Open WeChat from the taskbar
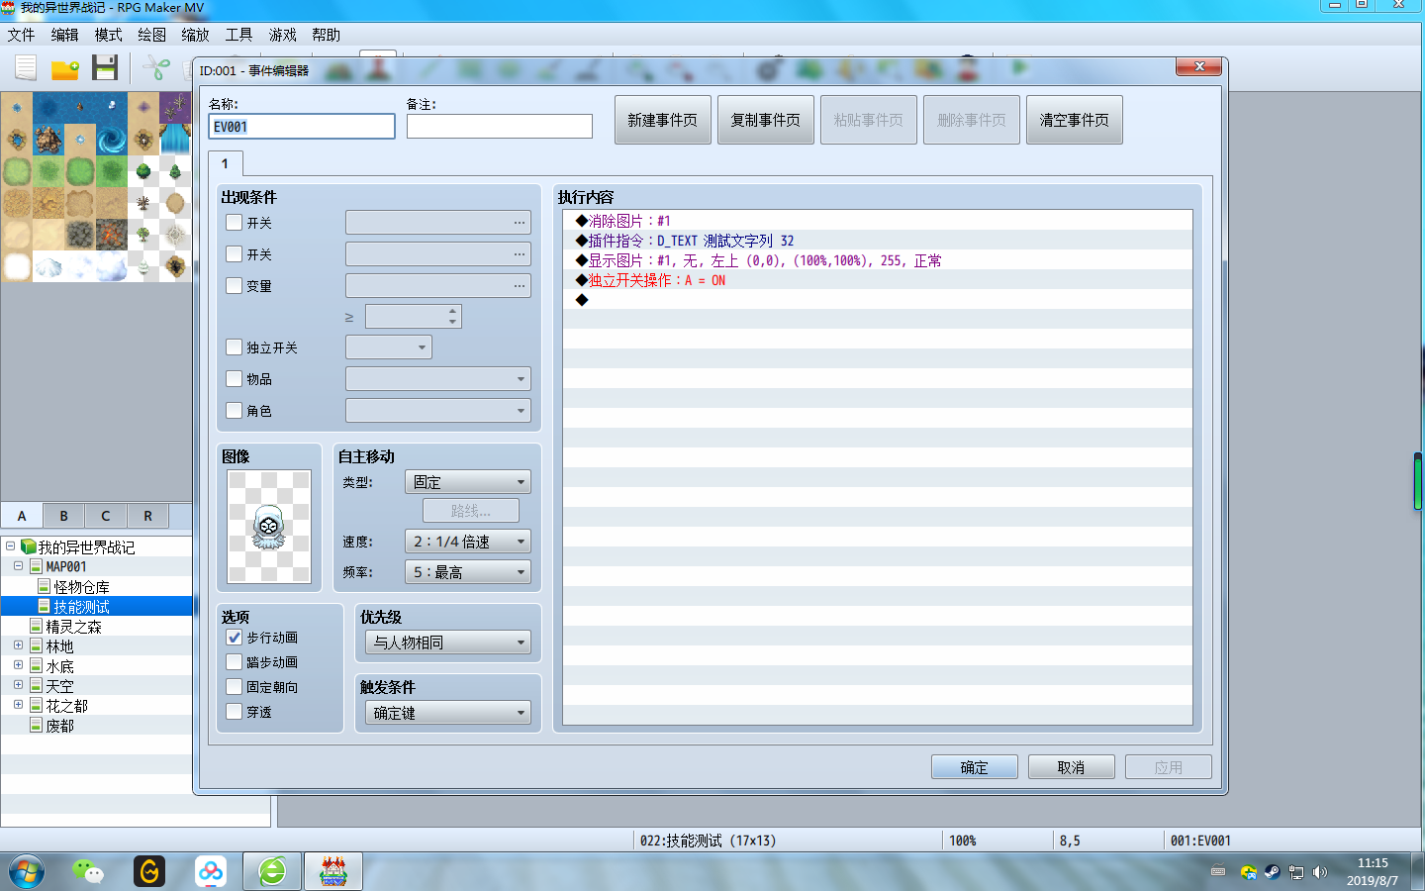The height and width of the screenshot is (891, 1425). (x=88, y=871)
